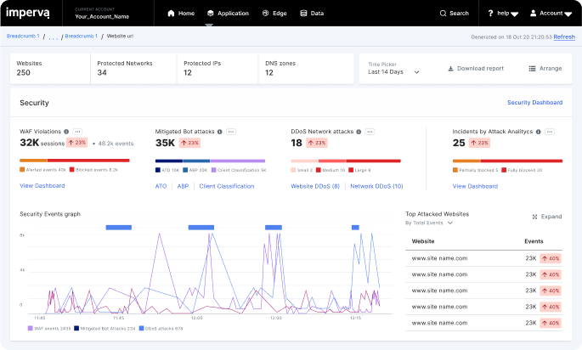582x350 pixels.
Task: Click the info icon beside WAF Violations
Action: tap(65, 132)
